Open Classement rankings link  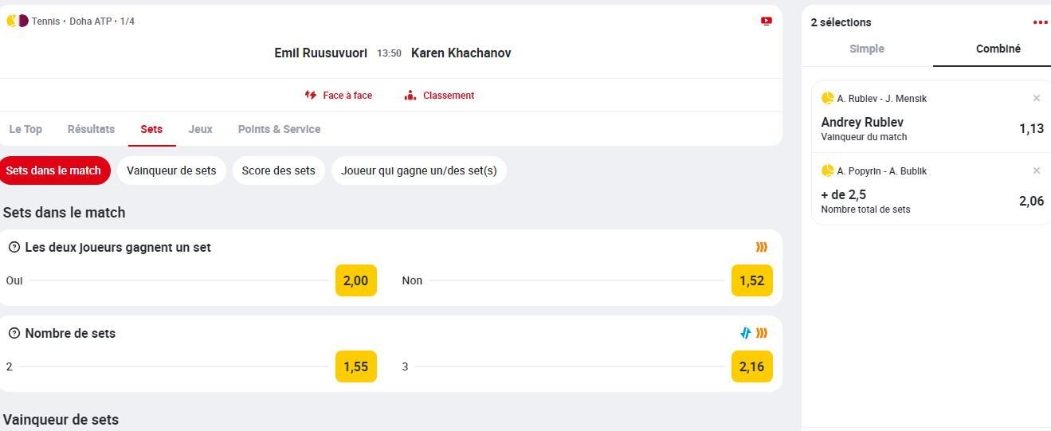(439, 95)
